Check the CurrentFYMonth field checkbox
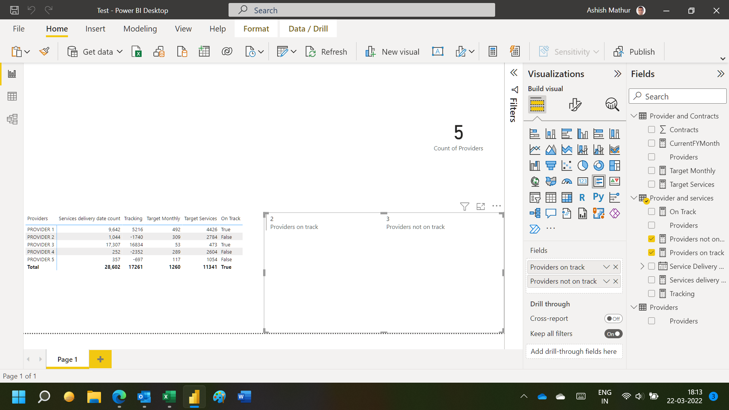The image size is (729, 410). click(x=652, y=143)
